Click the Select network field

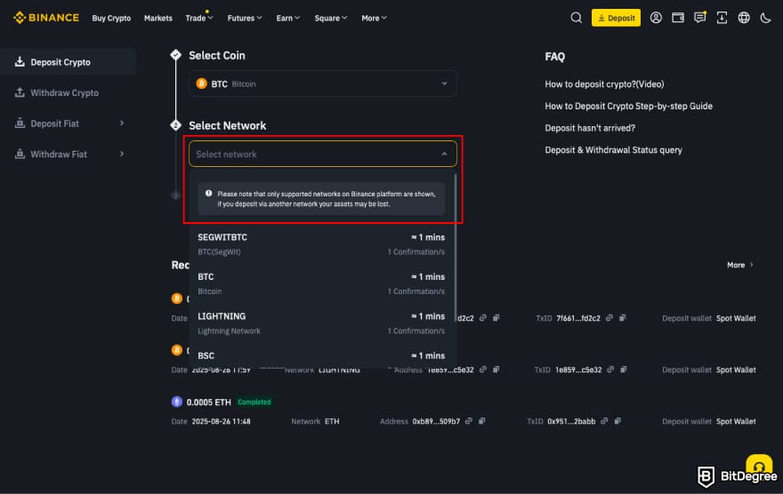[x=323, y=154]
